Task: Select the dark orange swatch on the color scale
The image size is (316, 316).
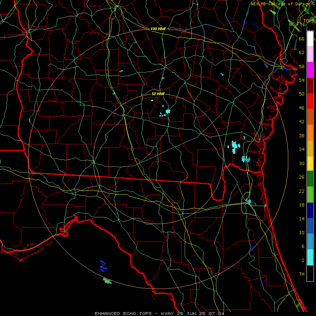Action: pyautogui.click(x=310, y=117)
